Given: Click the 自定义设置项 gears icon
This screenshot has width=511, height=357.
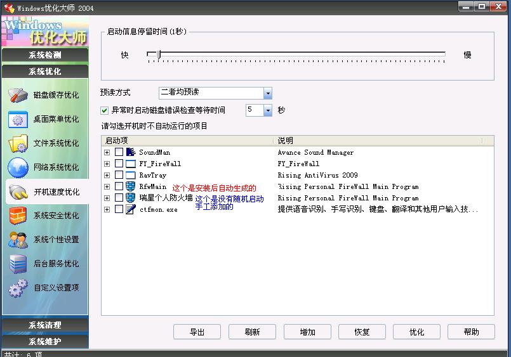Looking at the screenshot, I should [x=18, y=288].
